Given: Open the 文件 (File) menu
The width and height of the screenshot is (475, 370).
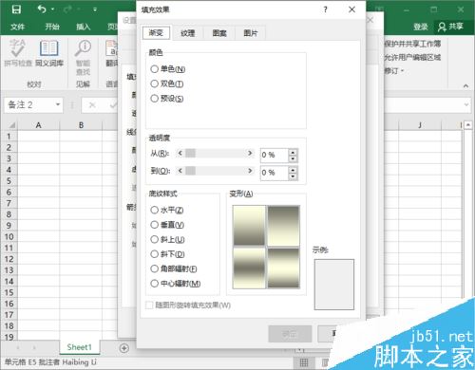Looking at the screenshot, I should tap(17, 27).
